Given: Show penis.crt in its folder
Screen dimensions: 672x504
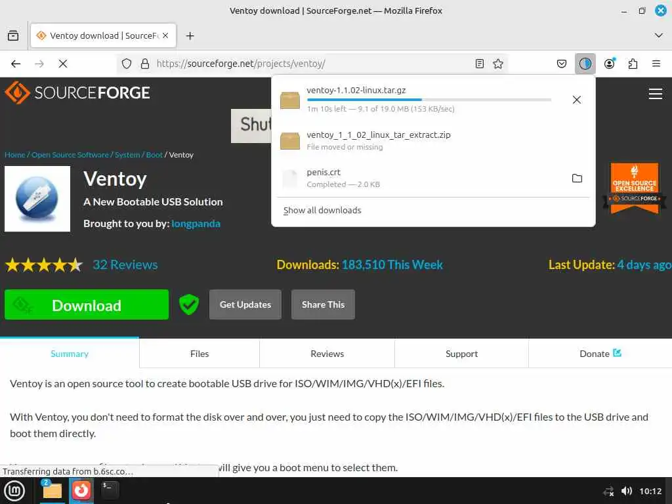Looking at the screenshot, I should pyautogui.click(x=577, y=178).
